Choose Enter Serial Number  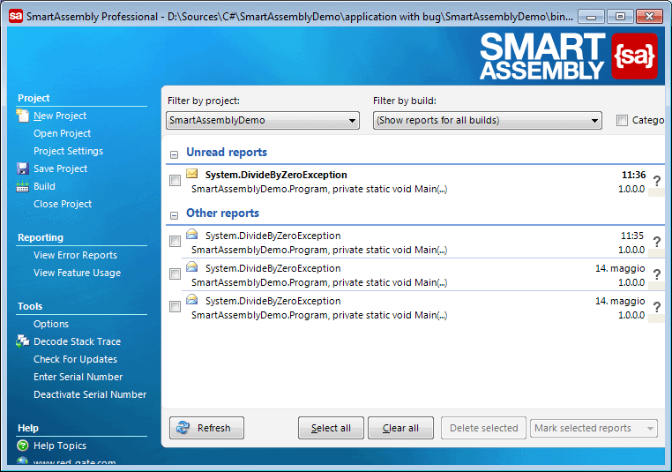[x=78, y=377]
